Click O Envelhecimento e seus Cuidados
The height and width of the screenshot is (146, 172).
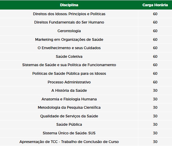(x=69, y=48)
